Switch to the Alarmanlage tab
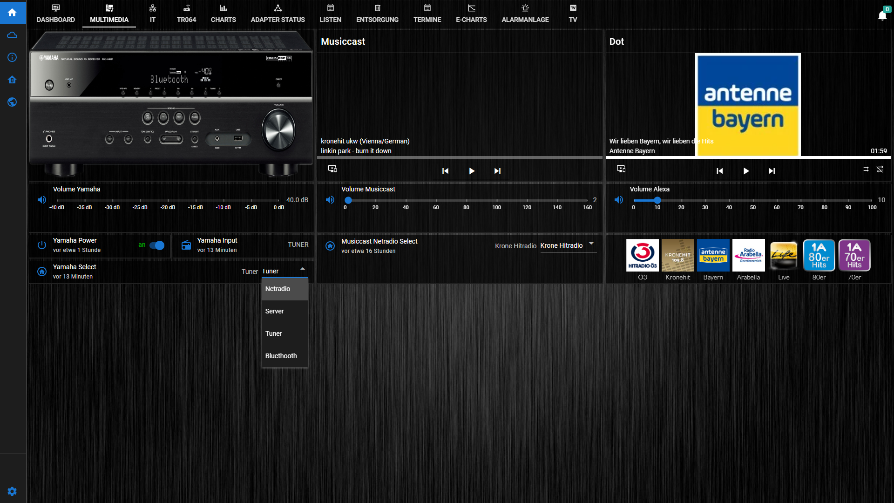Screen dimensions: 894x503 pos(525,14)
